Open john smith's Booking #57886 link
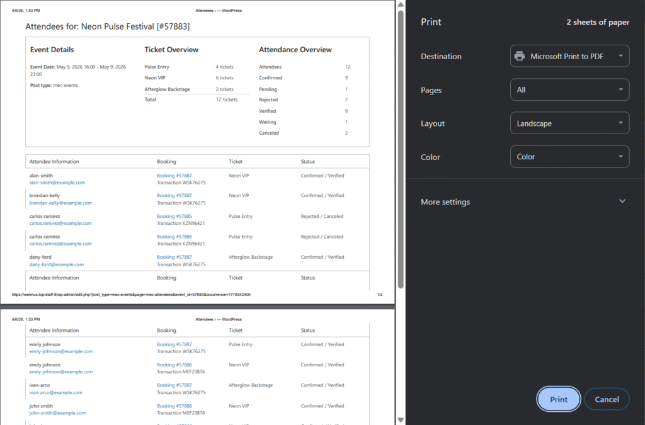 [x=174, y=406]
